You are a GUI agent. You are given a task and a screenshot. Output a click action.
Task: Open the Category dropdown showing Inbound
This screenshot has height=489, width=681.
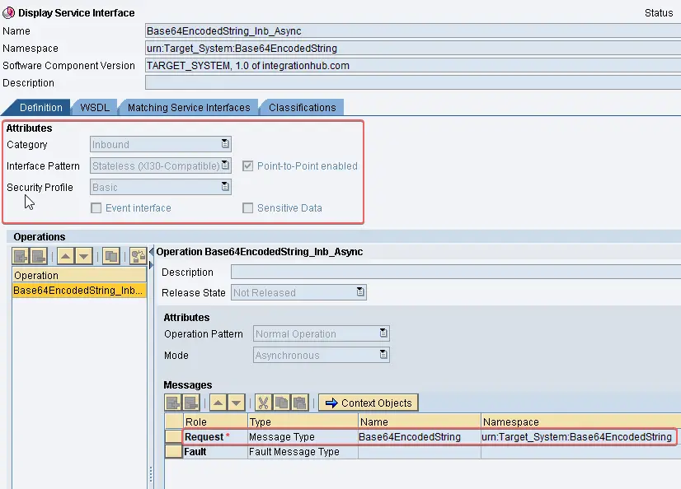pyautogui.click(x=225, y=143)
